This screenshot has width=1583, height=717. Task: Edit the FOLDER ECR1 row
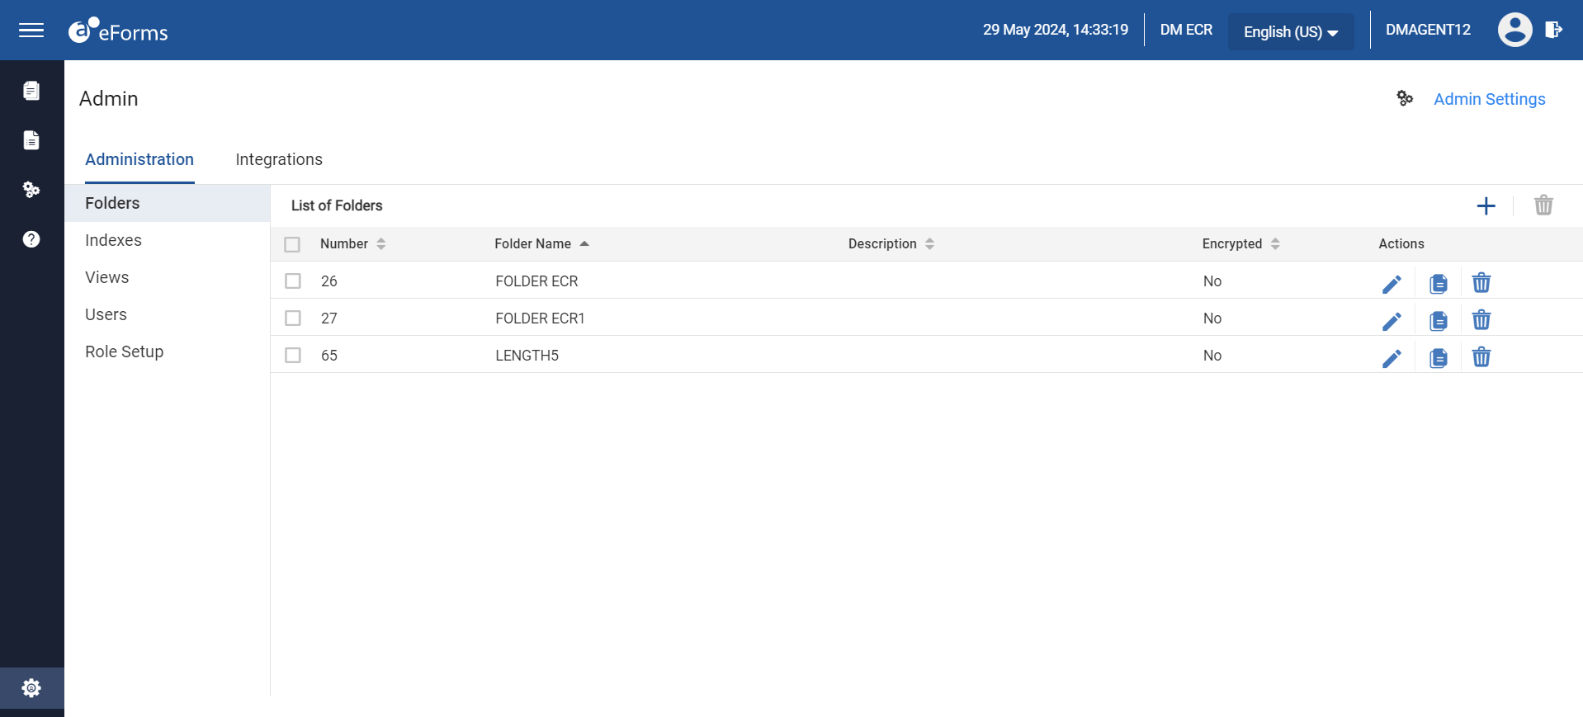point(1392,321)
